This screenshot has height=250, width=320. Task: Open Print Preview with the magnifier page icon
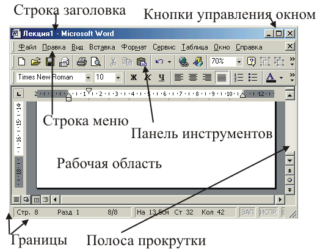(x=96, y=62)
